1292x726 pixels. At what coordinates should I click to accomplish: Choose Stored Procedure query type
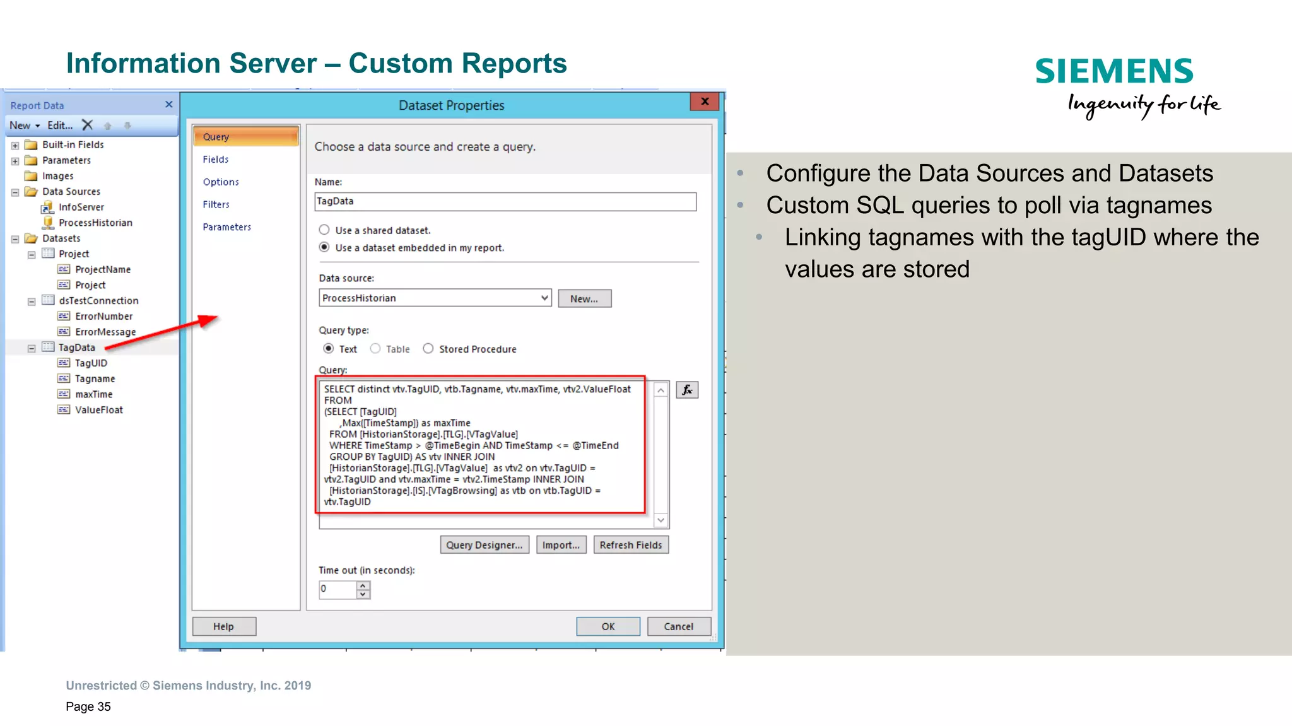(x=428, y=349)
